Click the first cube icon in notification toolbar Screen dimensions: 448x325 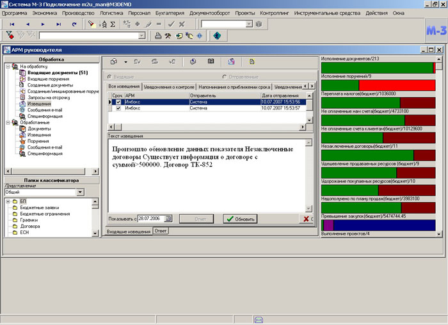114,61
